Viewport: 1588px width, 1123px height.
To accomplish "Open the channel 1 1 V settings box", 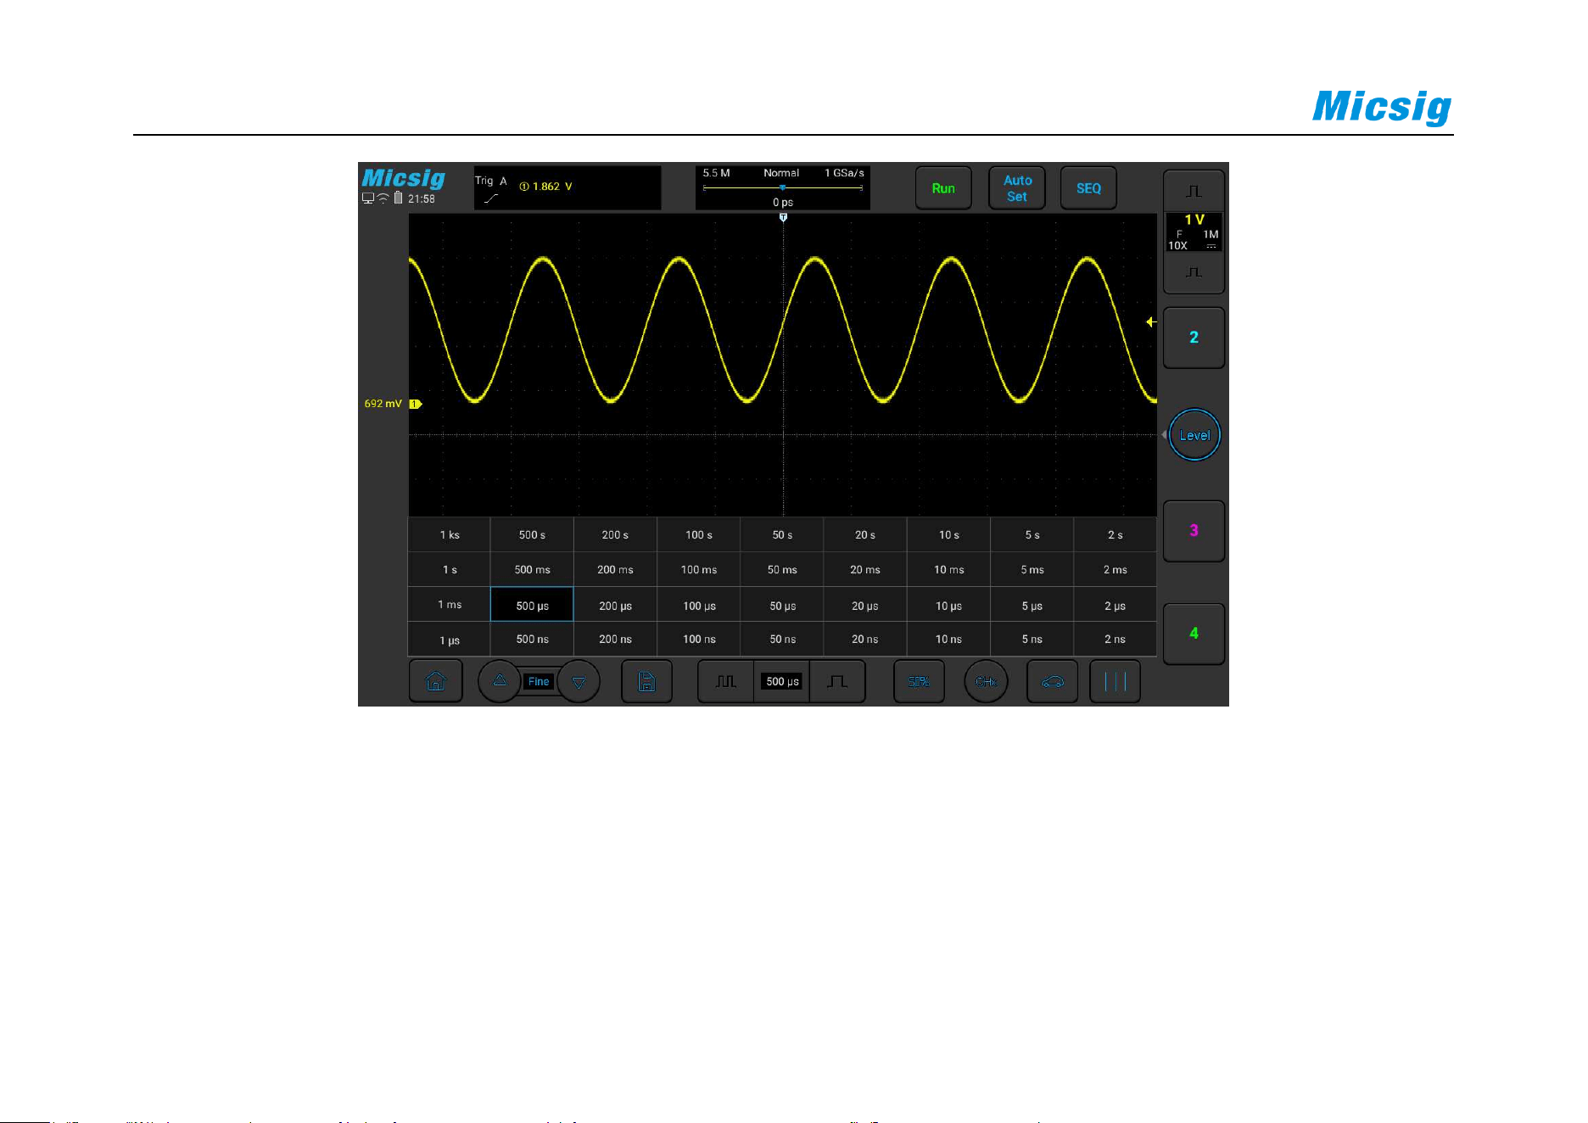I will [x=1194, y=232].
